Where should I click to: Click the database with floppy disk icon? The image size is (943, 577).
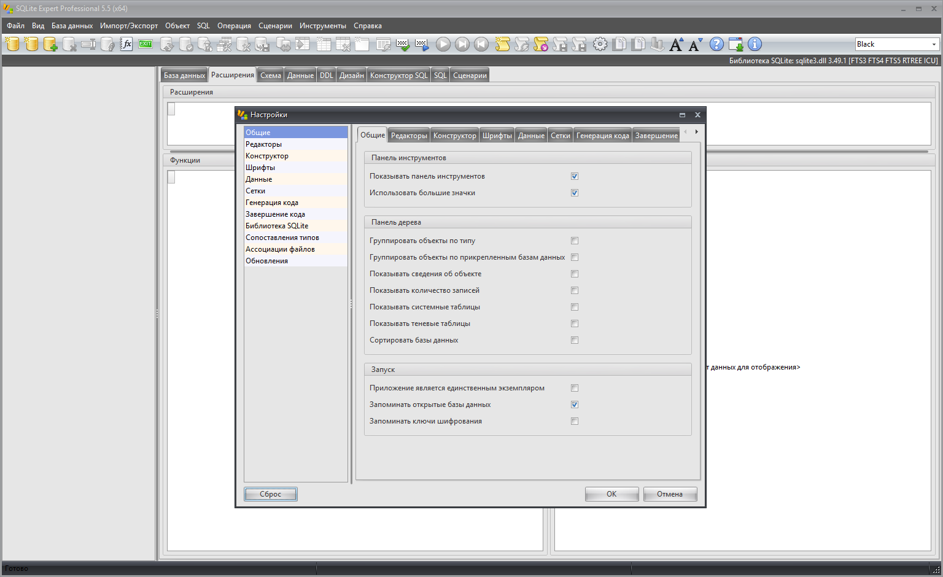pyautogui.click(x=262, y=44)
